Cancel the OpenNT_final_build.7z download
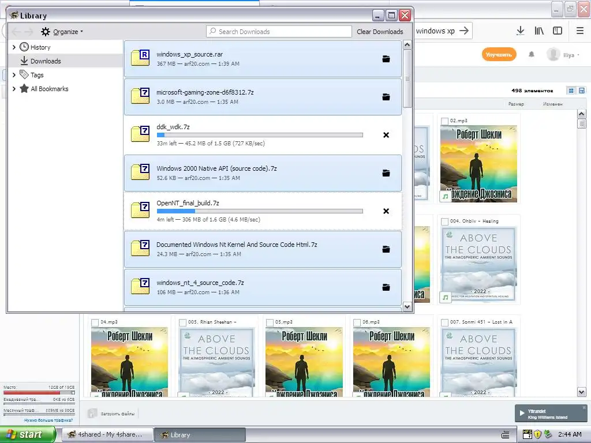Viewport: 591px width, 443px height. coord(386,211)
